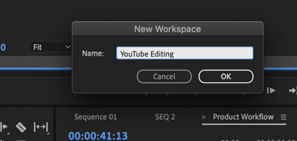Select the Razor tool
The height and width of the screenshot is (141, 297).
click(x=21, y=127)
